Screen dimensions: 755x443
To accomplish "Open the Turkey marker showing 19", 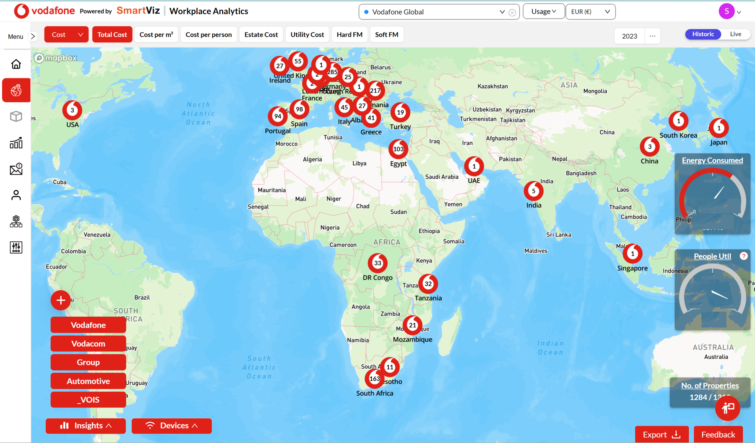I will click(x=400, y=112).
